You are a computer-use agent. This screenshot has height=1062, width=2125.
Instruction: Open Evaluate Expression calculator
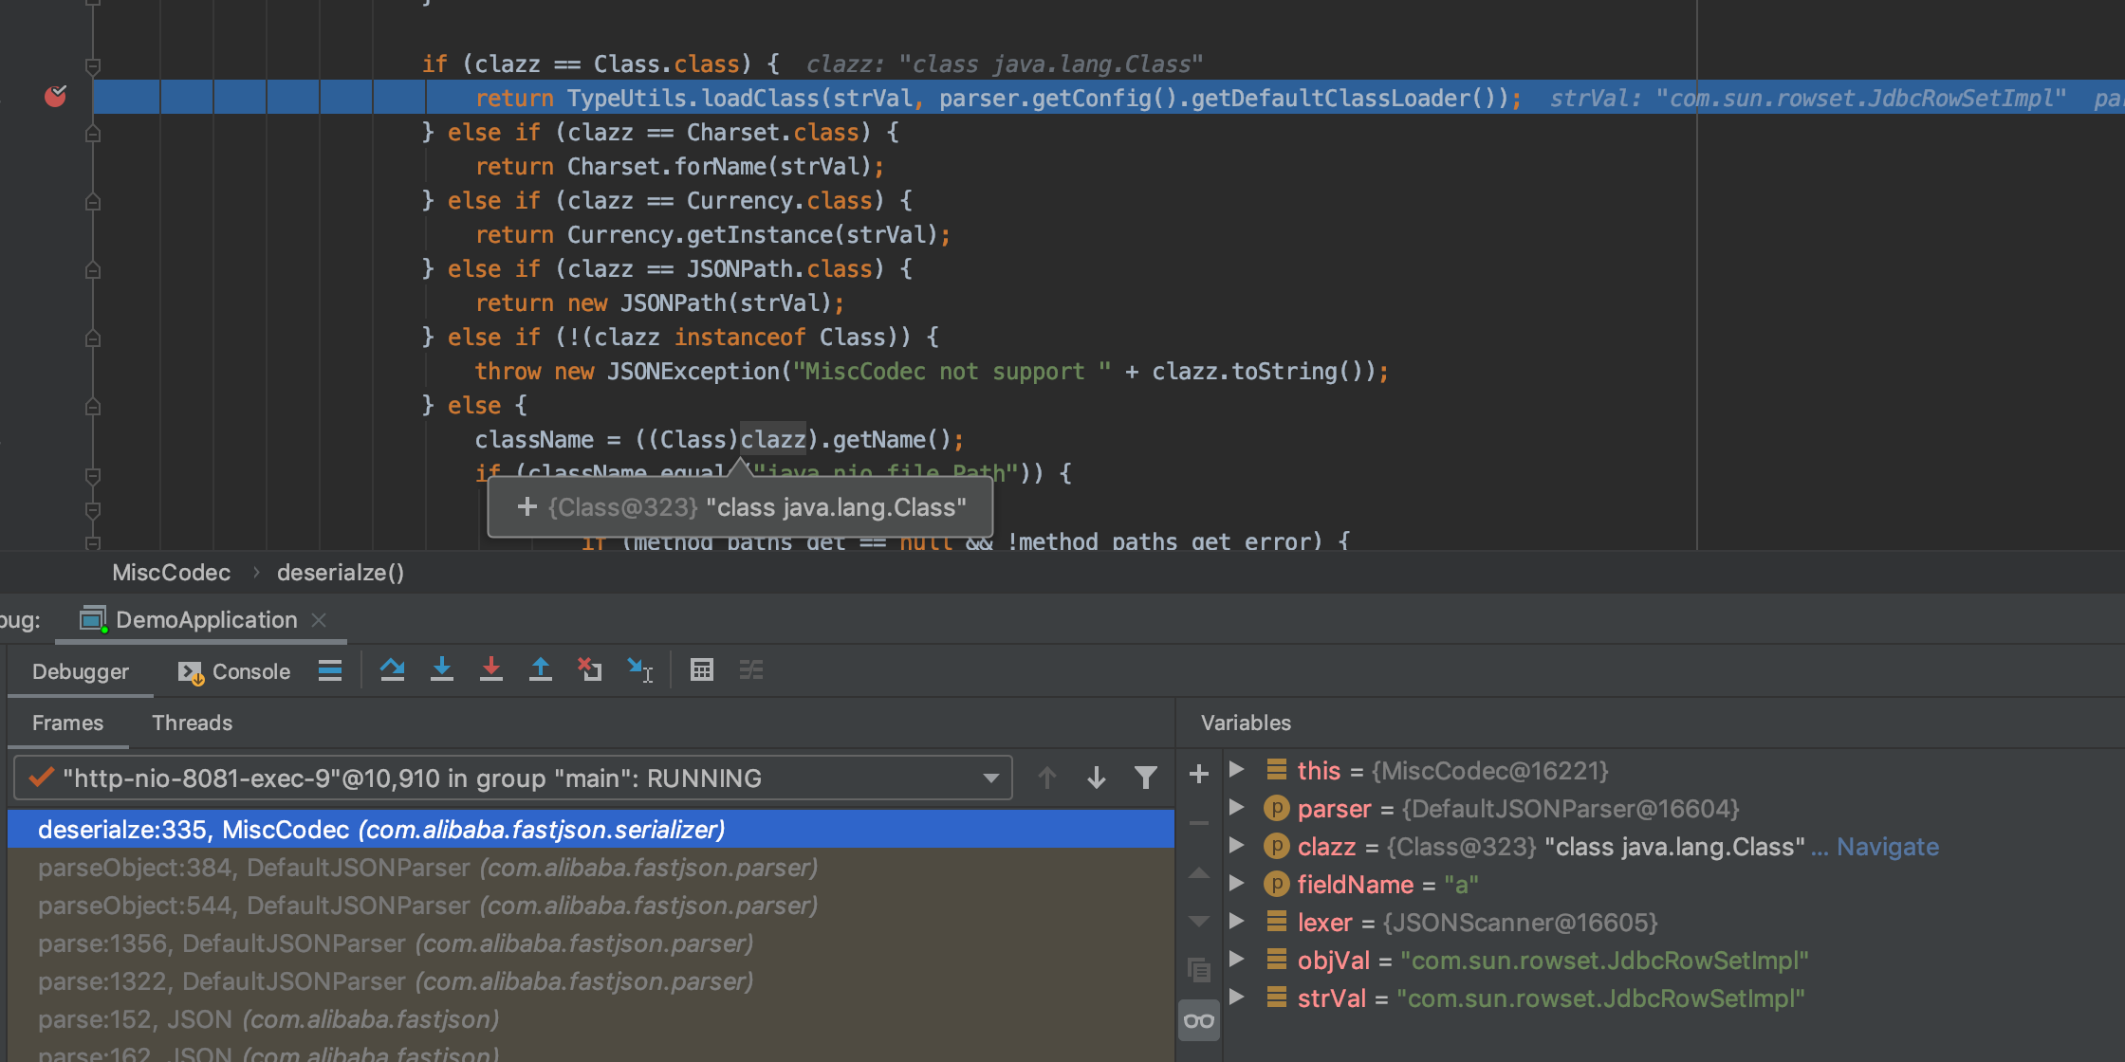point(702,670)
